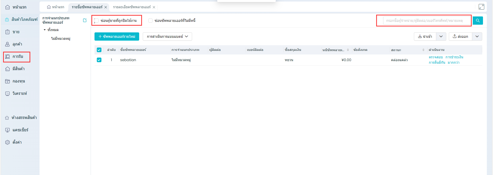The width and height of the screenshot is (493, 175).
Task: Collapse the ทั้งหมด tree node
Action: pyautogui.click(x=45, y=30)
